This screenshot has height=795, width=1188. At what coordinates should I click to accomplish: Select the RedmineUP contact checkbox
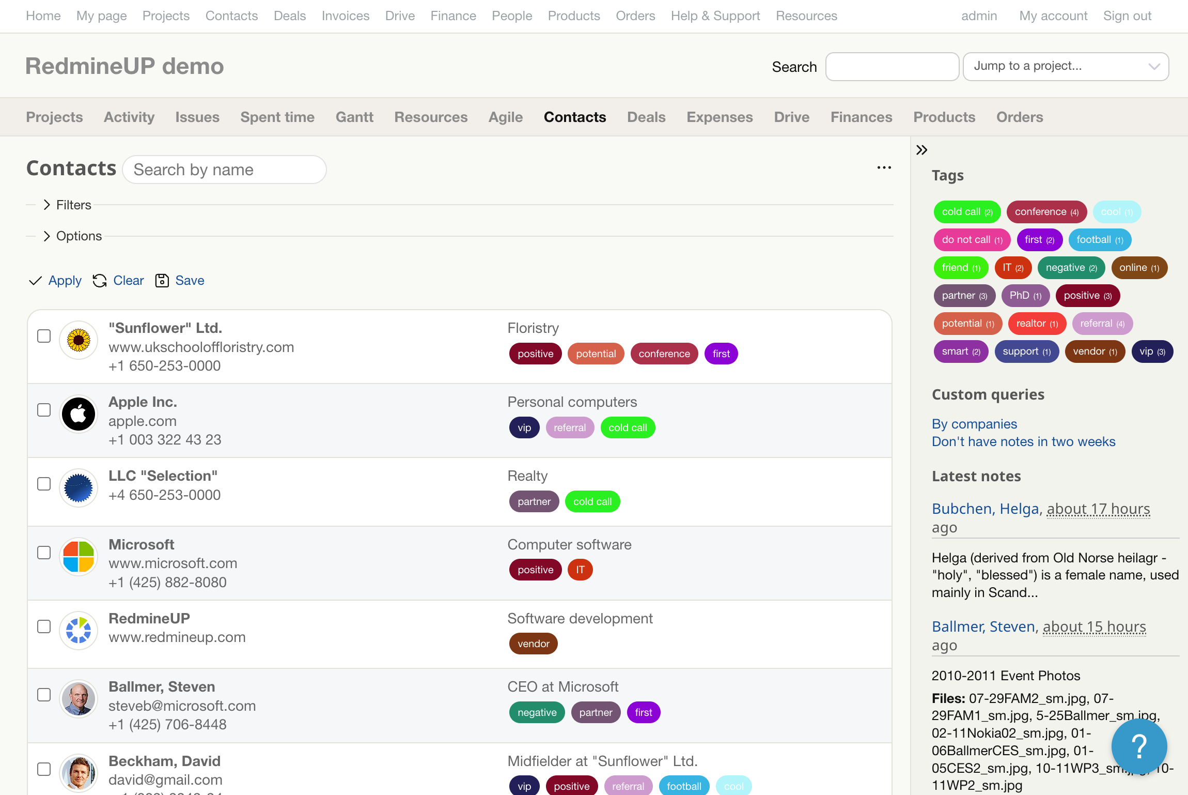pyautogui.click(x=44, y=626)
